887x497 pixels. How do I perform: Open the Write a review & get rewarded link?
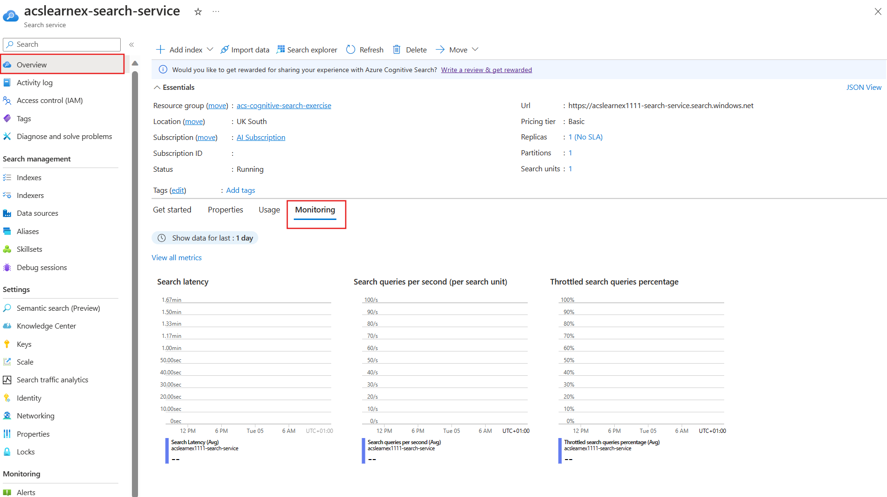[x=487, y=70]
